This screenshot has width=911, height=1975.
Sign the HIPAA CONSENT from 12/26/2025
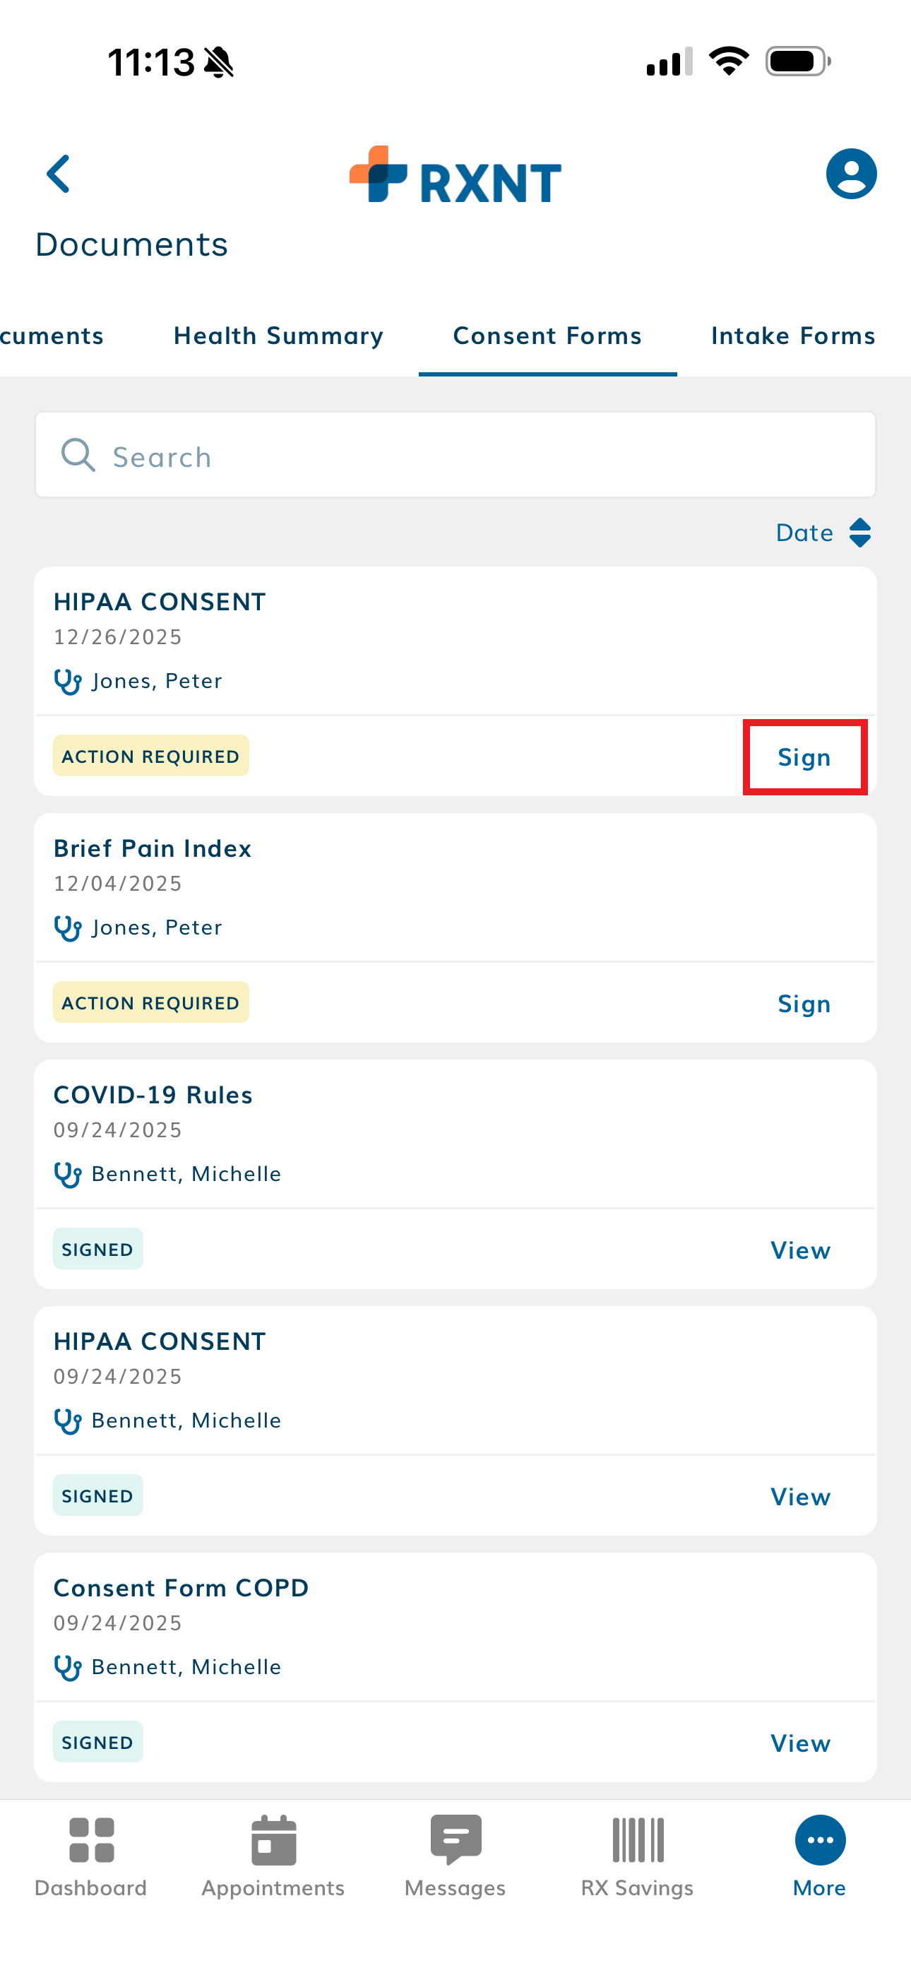coord(804,757)
